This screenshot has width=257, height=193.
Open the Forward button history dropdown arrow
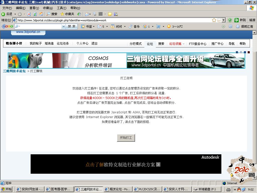pyautogui.click(x=24, y=14)
